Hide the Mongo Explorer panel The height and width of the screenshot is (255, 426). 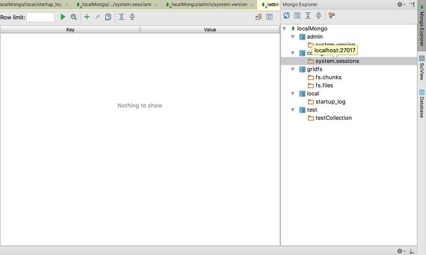coord(412,4)
